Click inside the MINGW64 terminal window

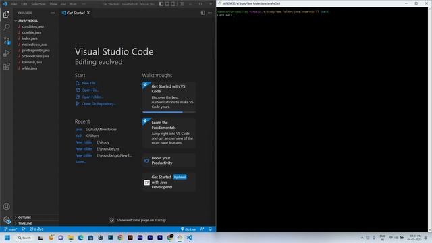click(x=322, y=119)
